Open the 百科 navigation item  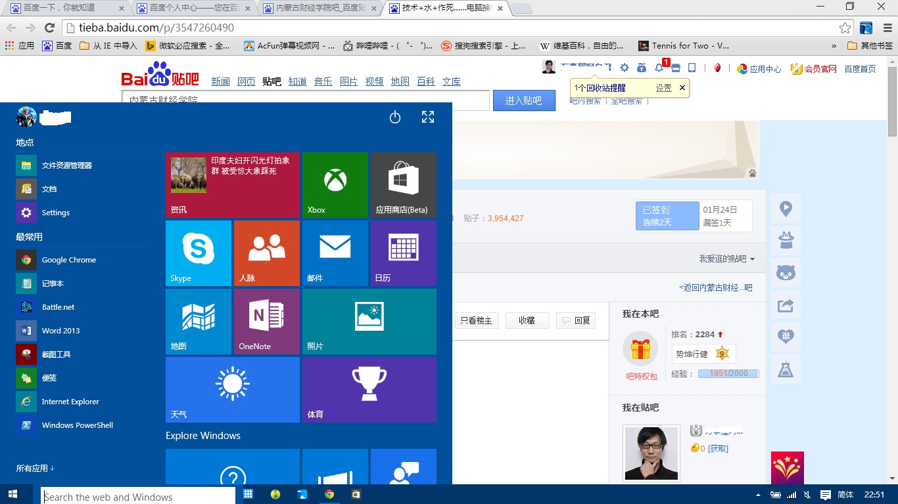[426, 81]
